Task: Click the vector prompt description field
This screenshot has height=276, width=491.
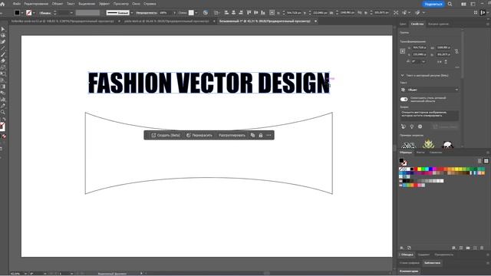Action: [x=430, y=115]
